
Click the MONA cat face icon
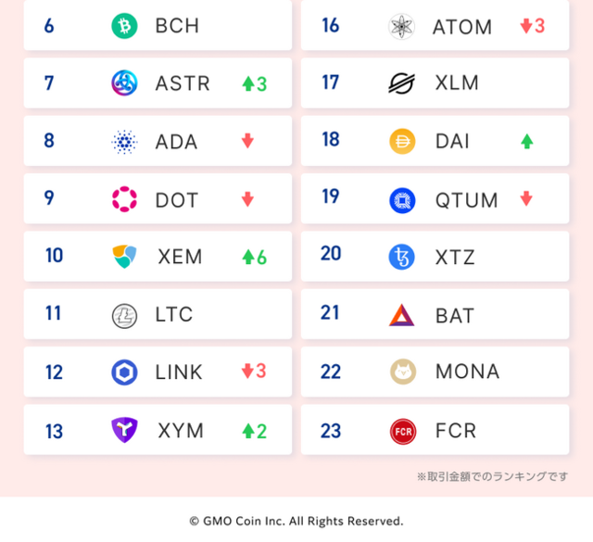pos(403,372)
